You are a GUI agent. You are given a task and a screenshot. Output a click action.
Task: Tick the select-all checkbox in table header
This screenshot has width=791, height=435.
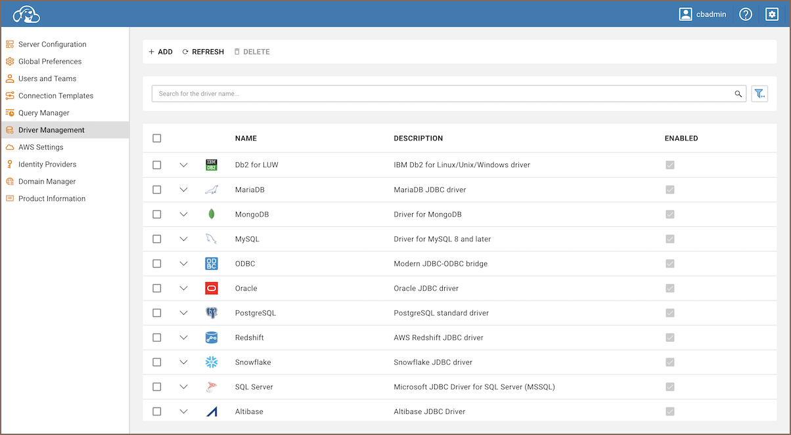(x=156, y=138)
